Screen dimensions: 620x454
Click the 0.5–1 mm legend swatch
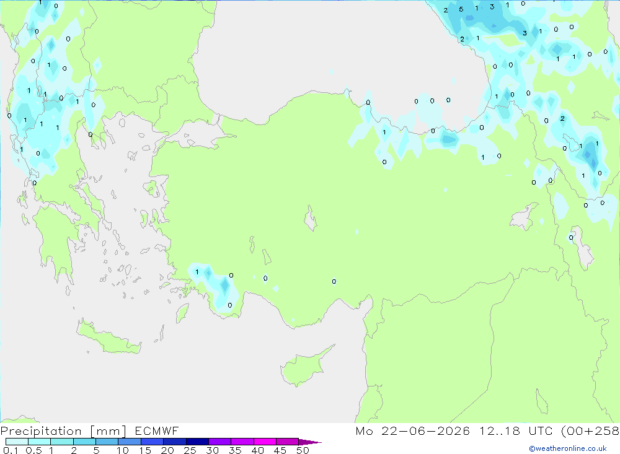coord(39,442)
